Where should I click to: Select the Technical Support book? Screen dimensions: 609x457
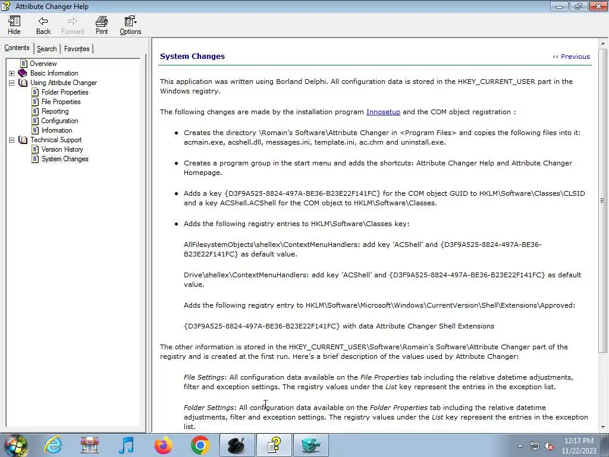(x=56, y=140)
